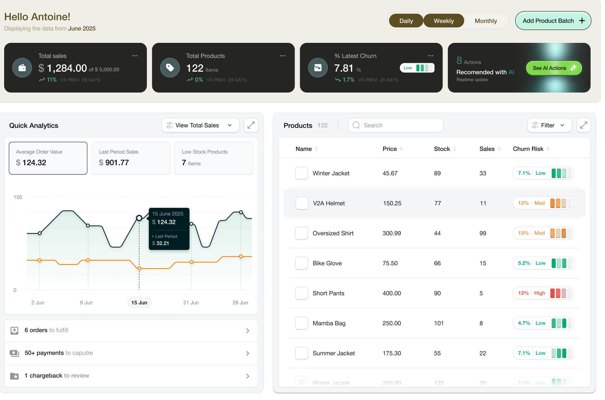Click the Total Products tag icon
The height and width of the screenshot is (400, 605).
(170, 68)
